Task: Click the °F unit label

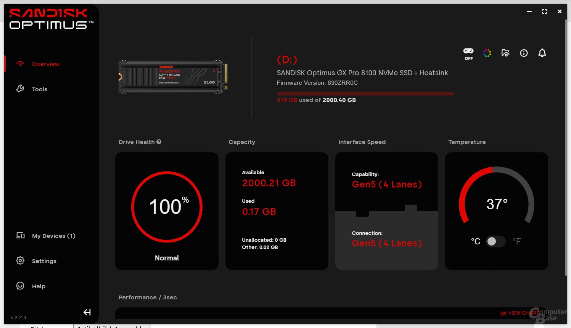Action: 517,241
